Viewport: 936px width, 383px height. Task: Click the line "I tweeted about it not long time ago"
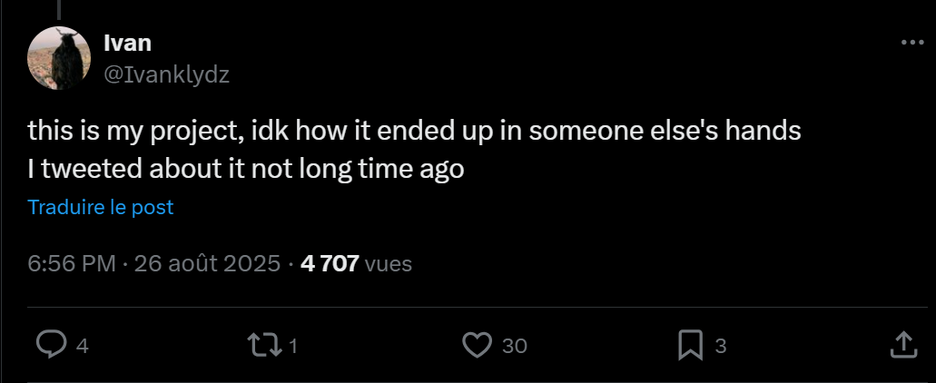click(246, 169)
